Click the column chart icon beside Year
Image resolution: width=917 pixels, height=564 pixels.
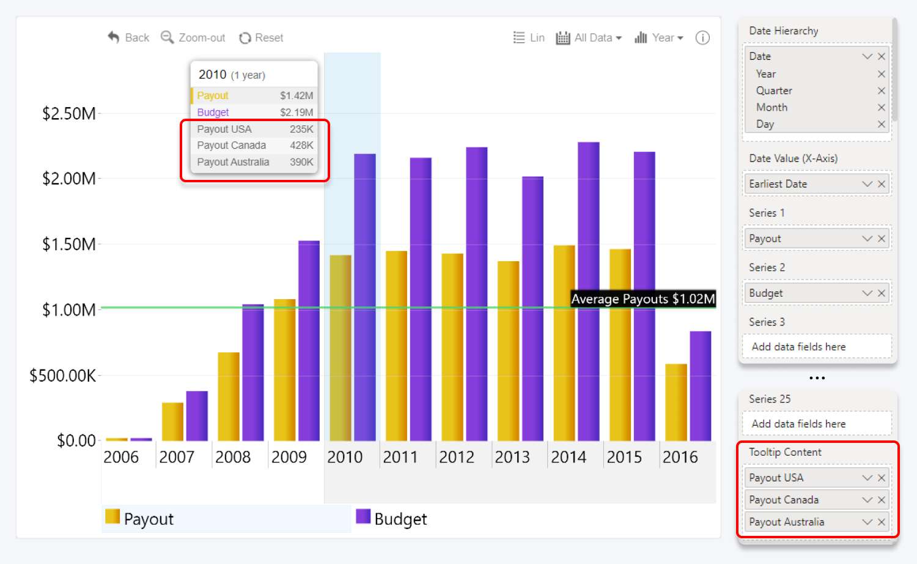640,37
